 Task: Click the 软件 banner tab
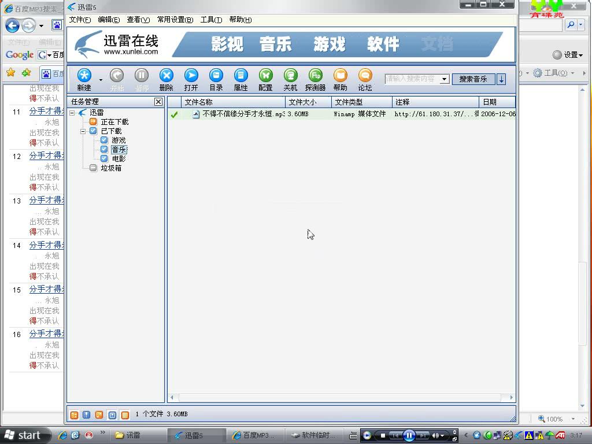383,44
